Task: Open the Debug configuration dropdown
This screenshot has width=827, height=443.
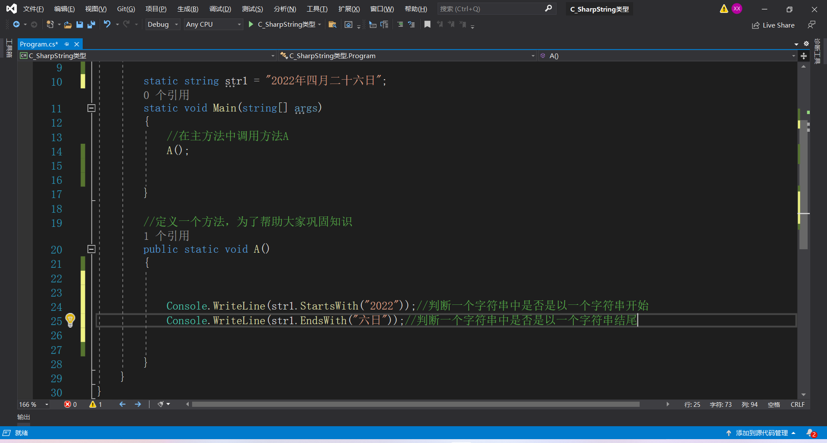Action: [x=162, y=25]
